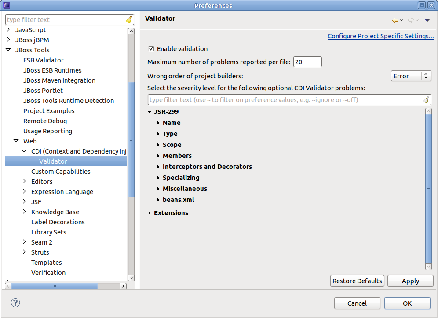Click the problems list scrollbar down arrow

[x=428, y=267]
